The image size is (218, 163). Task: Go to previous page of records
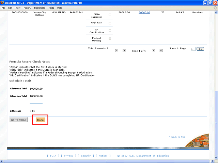tap(124, 51)
